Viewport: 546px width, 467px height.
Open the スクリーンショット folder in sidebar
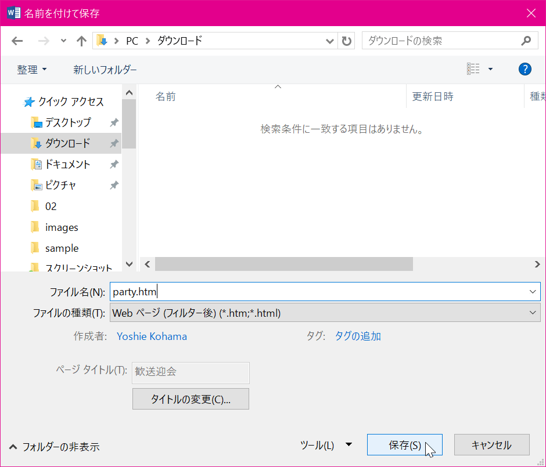pos(71,267)
